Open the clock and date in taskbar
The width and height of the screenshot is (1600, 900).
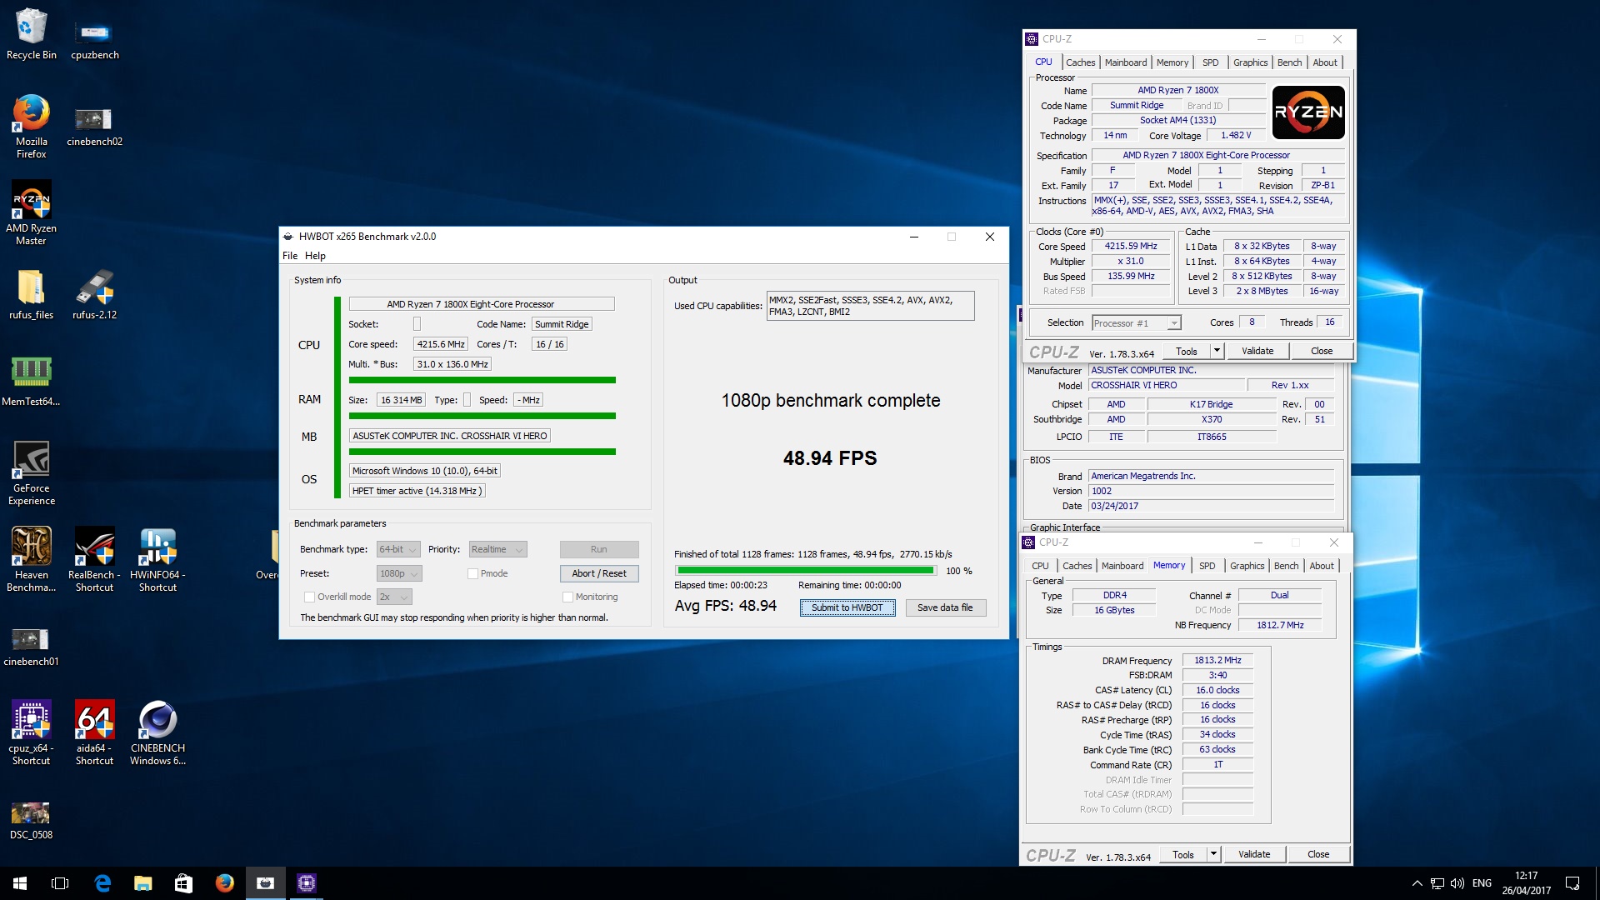coord(1526,883)
